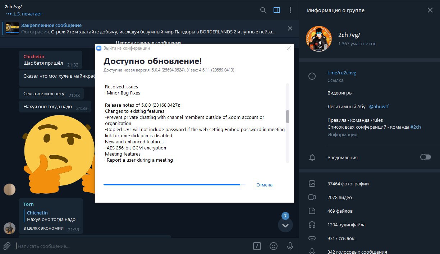This screenshot has width=440, height=254.
Task: Open the 2ch /vg/ group avatar
Action: point(318,39)
